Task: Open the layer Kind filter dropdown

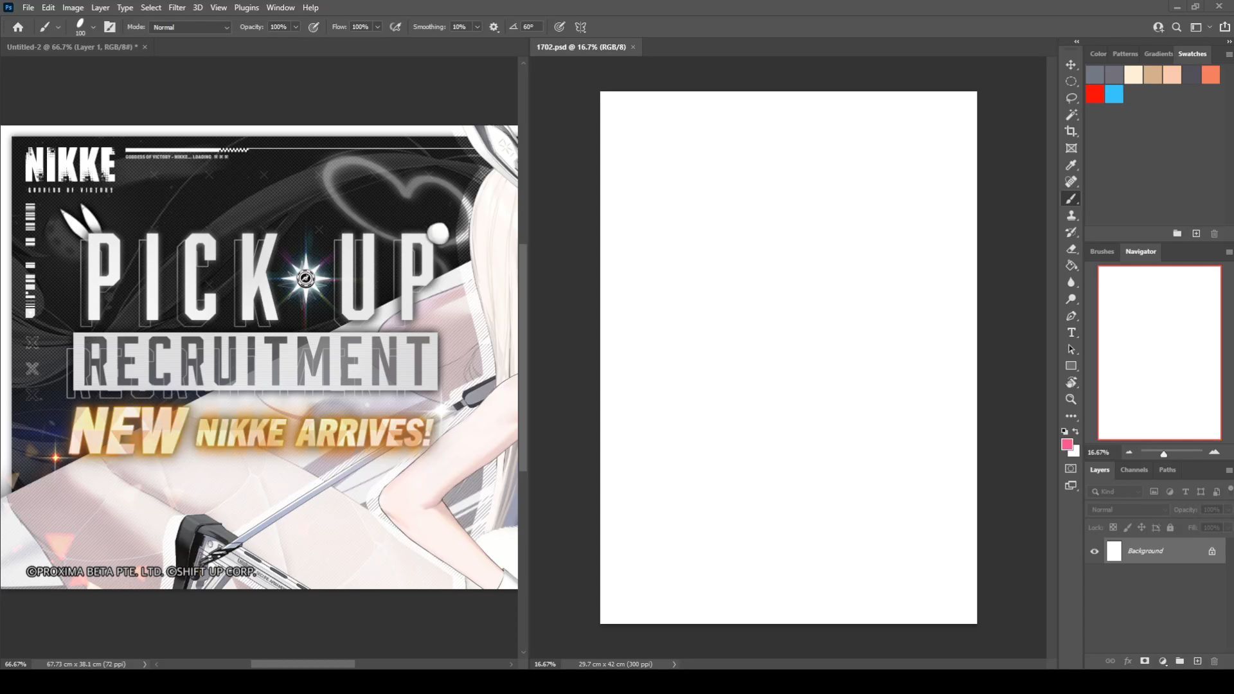Action: (x=1116, y=492)
